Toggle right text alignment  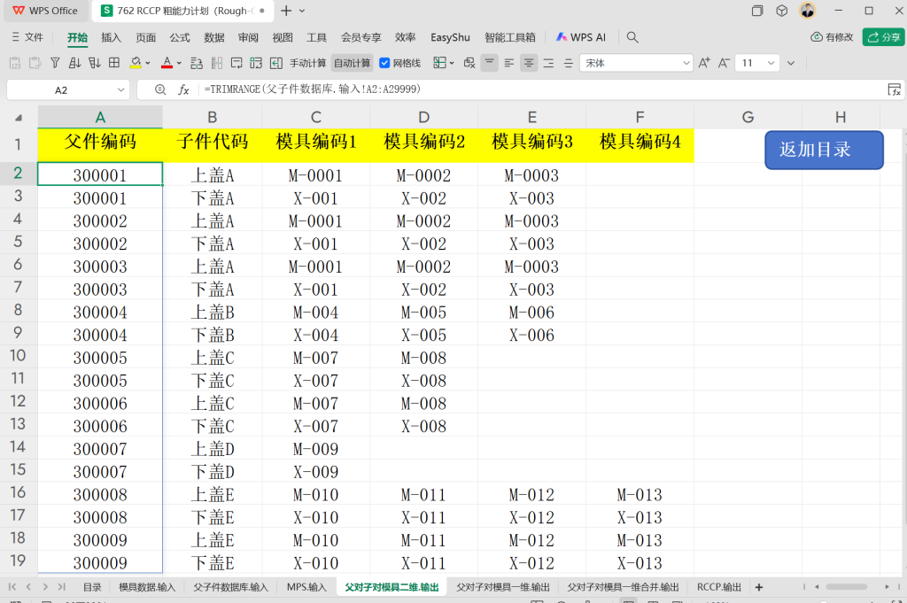point(548,63)
